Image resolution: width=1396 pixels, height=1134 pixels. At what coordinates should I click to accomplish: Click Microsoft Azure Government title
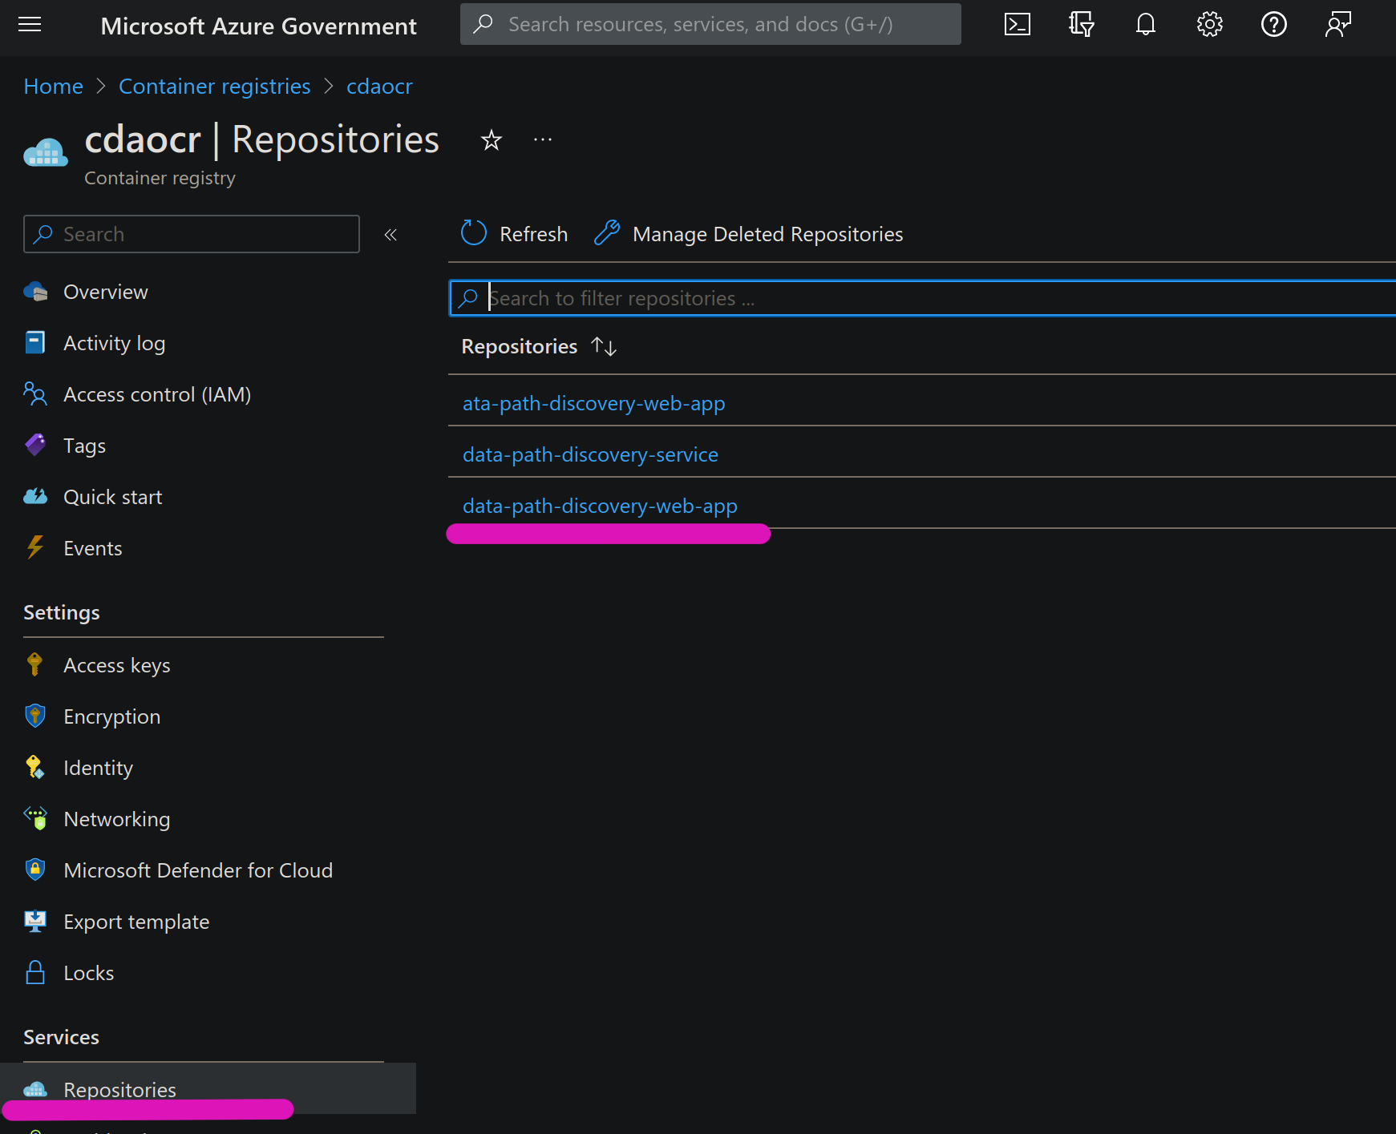click(x=258, y=26)
